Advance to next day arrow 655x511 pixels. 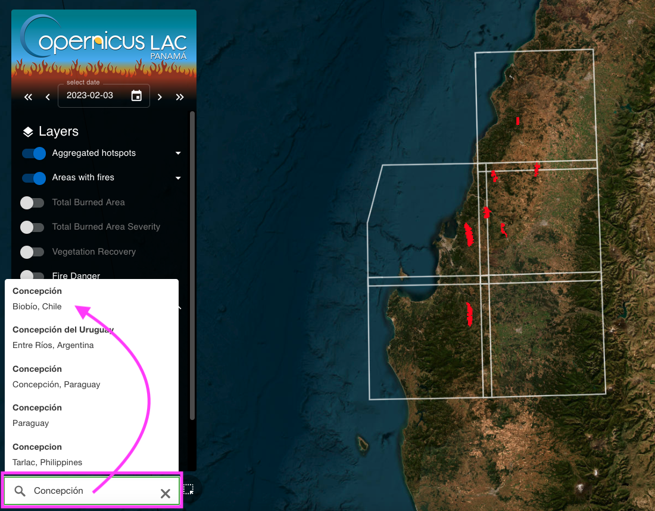pos(160,97)
